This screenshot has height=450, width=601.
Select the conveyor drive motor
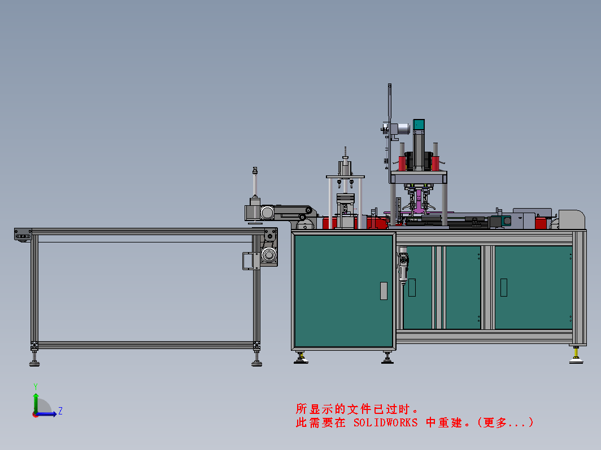[x=269, y=255]
